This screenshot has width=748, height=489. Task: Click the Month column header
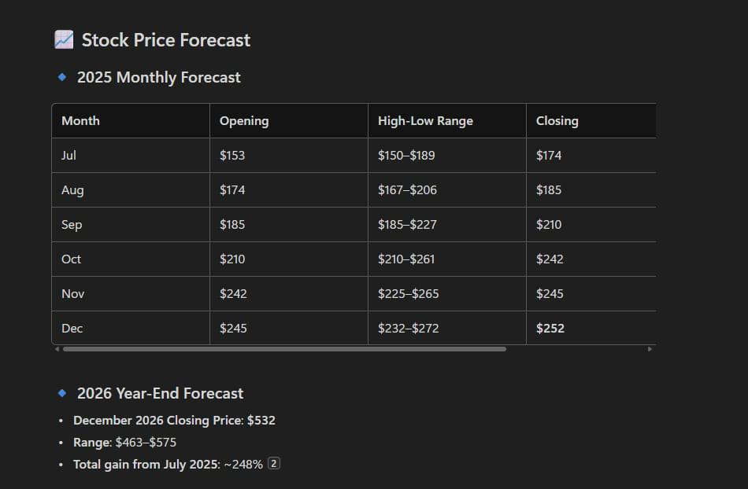pyautogui.click(x=131, y=121)
